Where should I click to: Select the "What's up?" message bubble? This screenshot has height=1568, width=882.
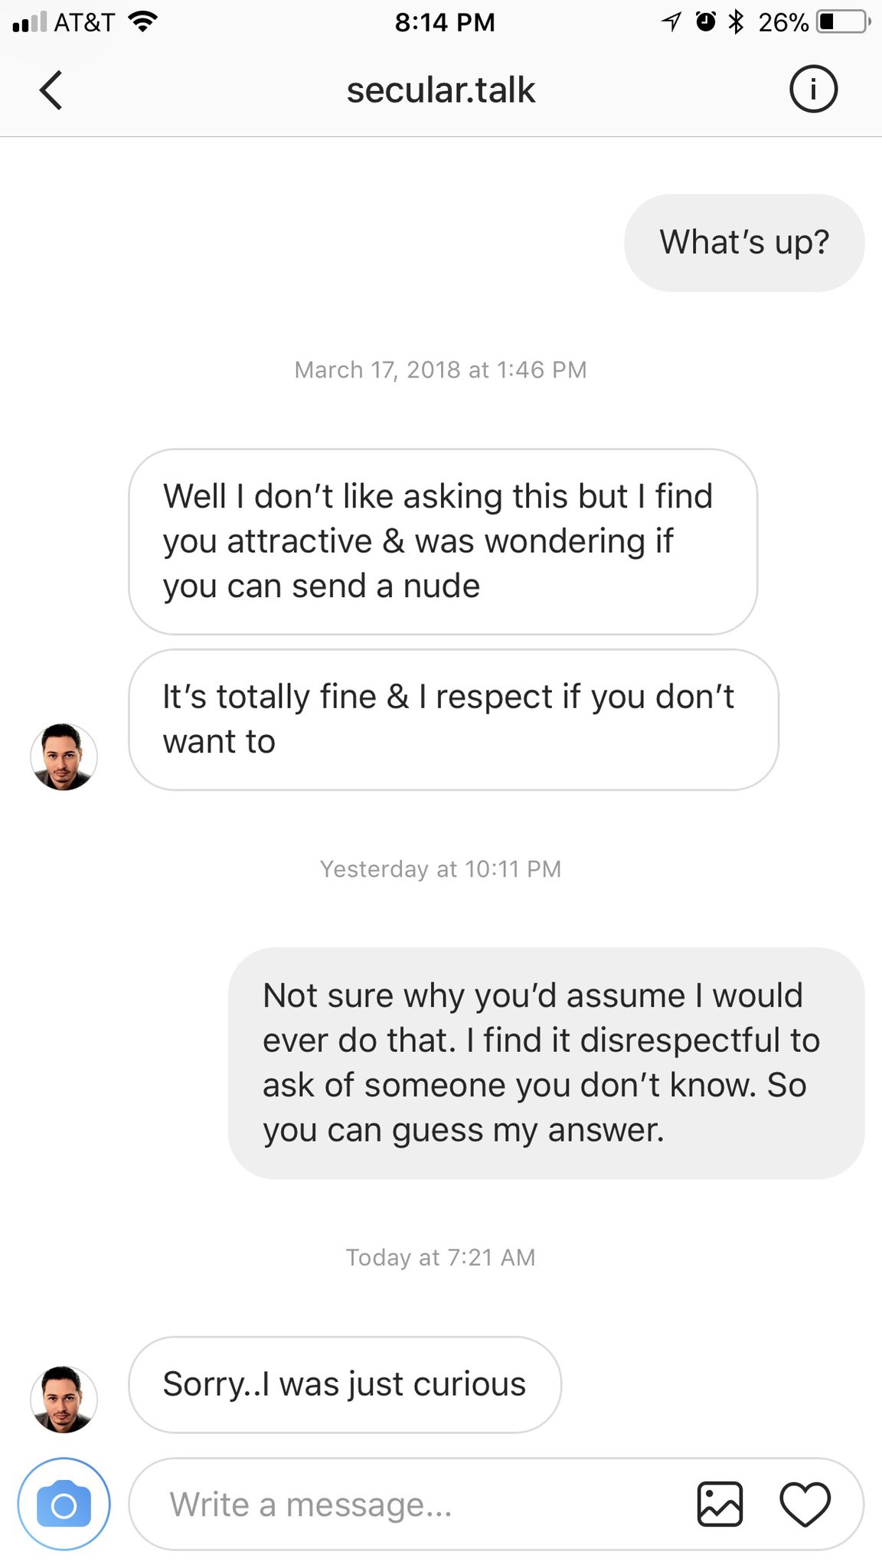744,242
